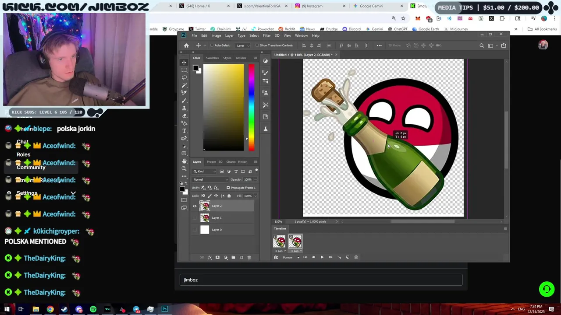561x315 pixels.
Task: Open the Midjourney bookmark
Action: (456, 29)
